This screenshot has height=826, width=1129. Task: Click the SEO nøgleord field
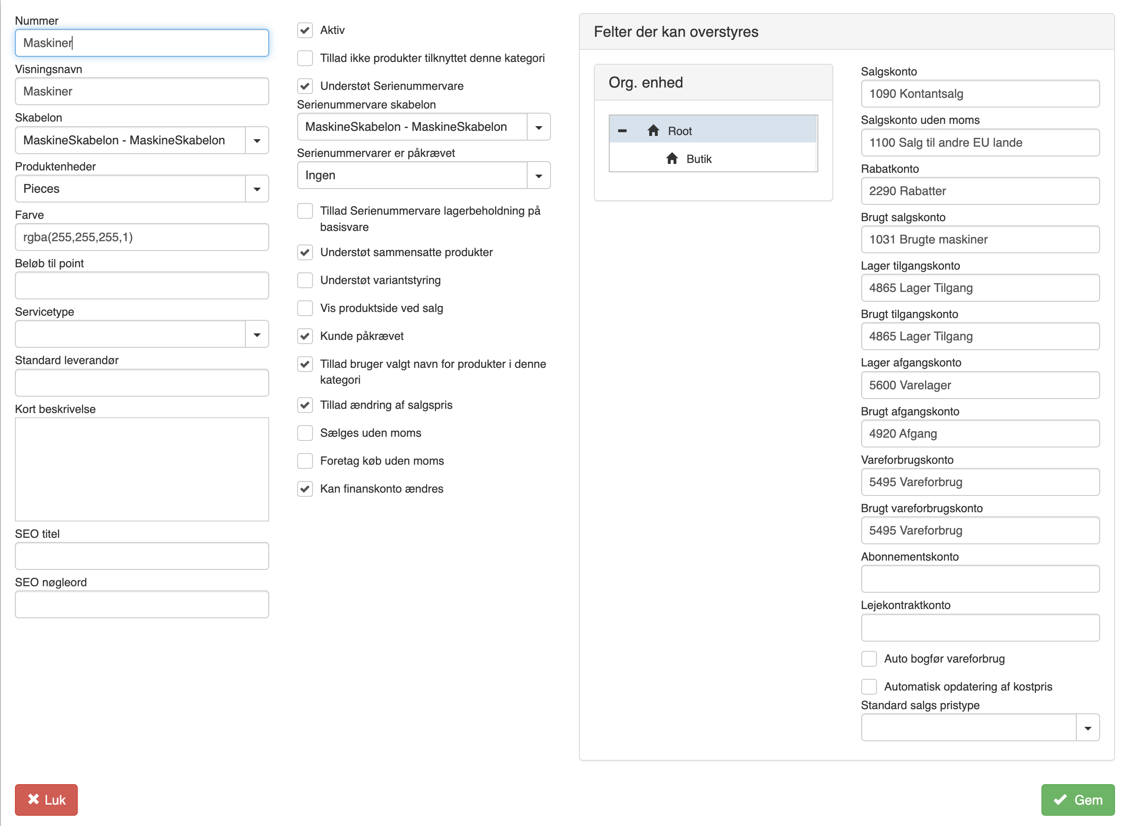click(x=142, y=604)
